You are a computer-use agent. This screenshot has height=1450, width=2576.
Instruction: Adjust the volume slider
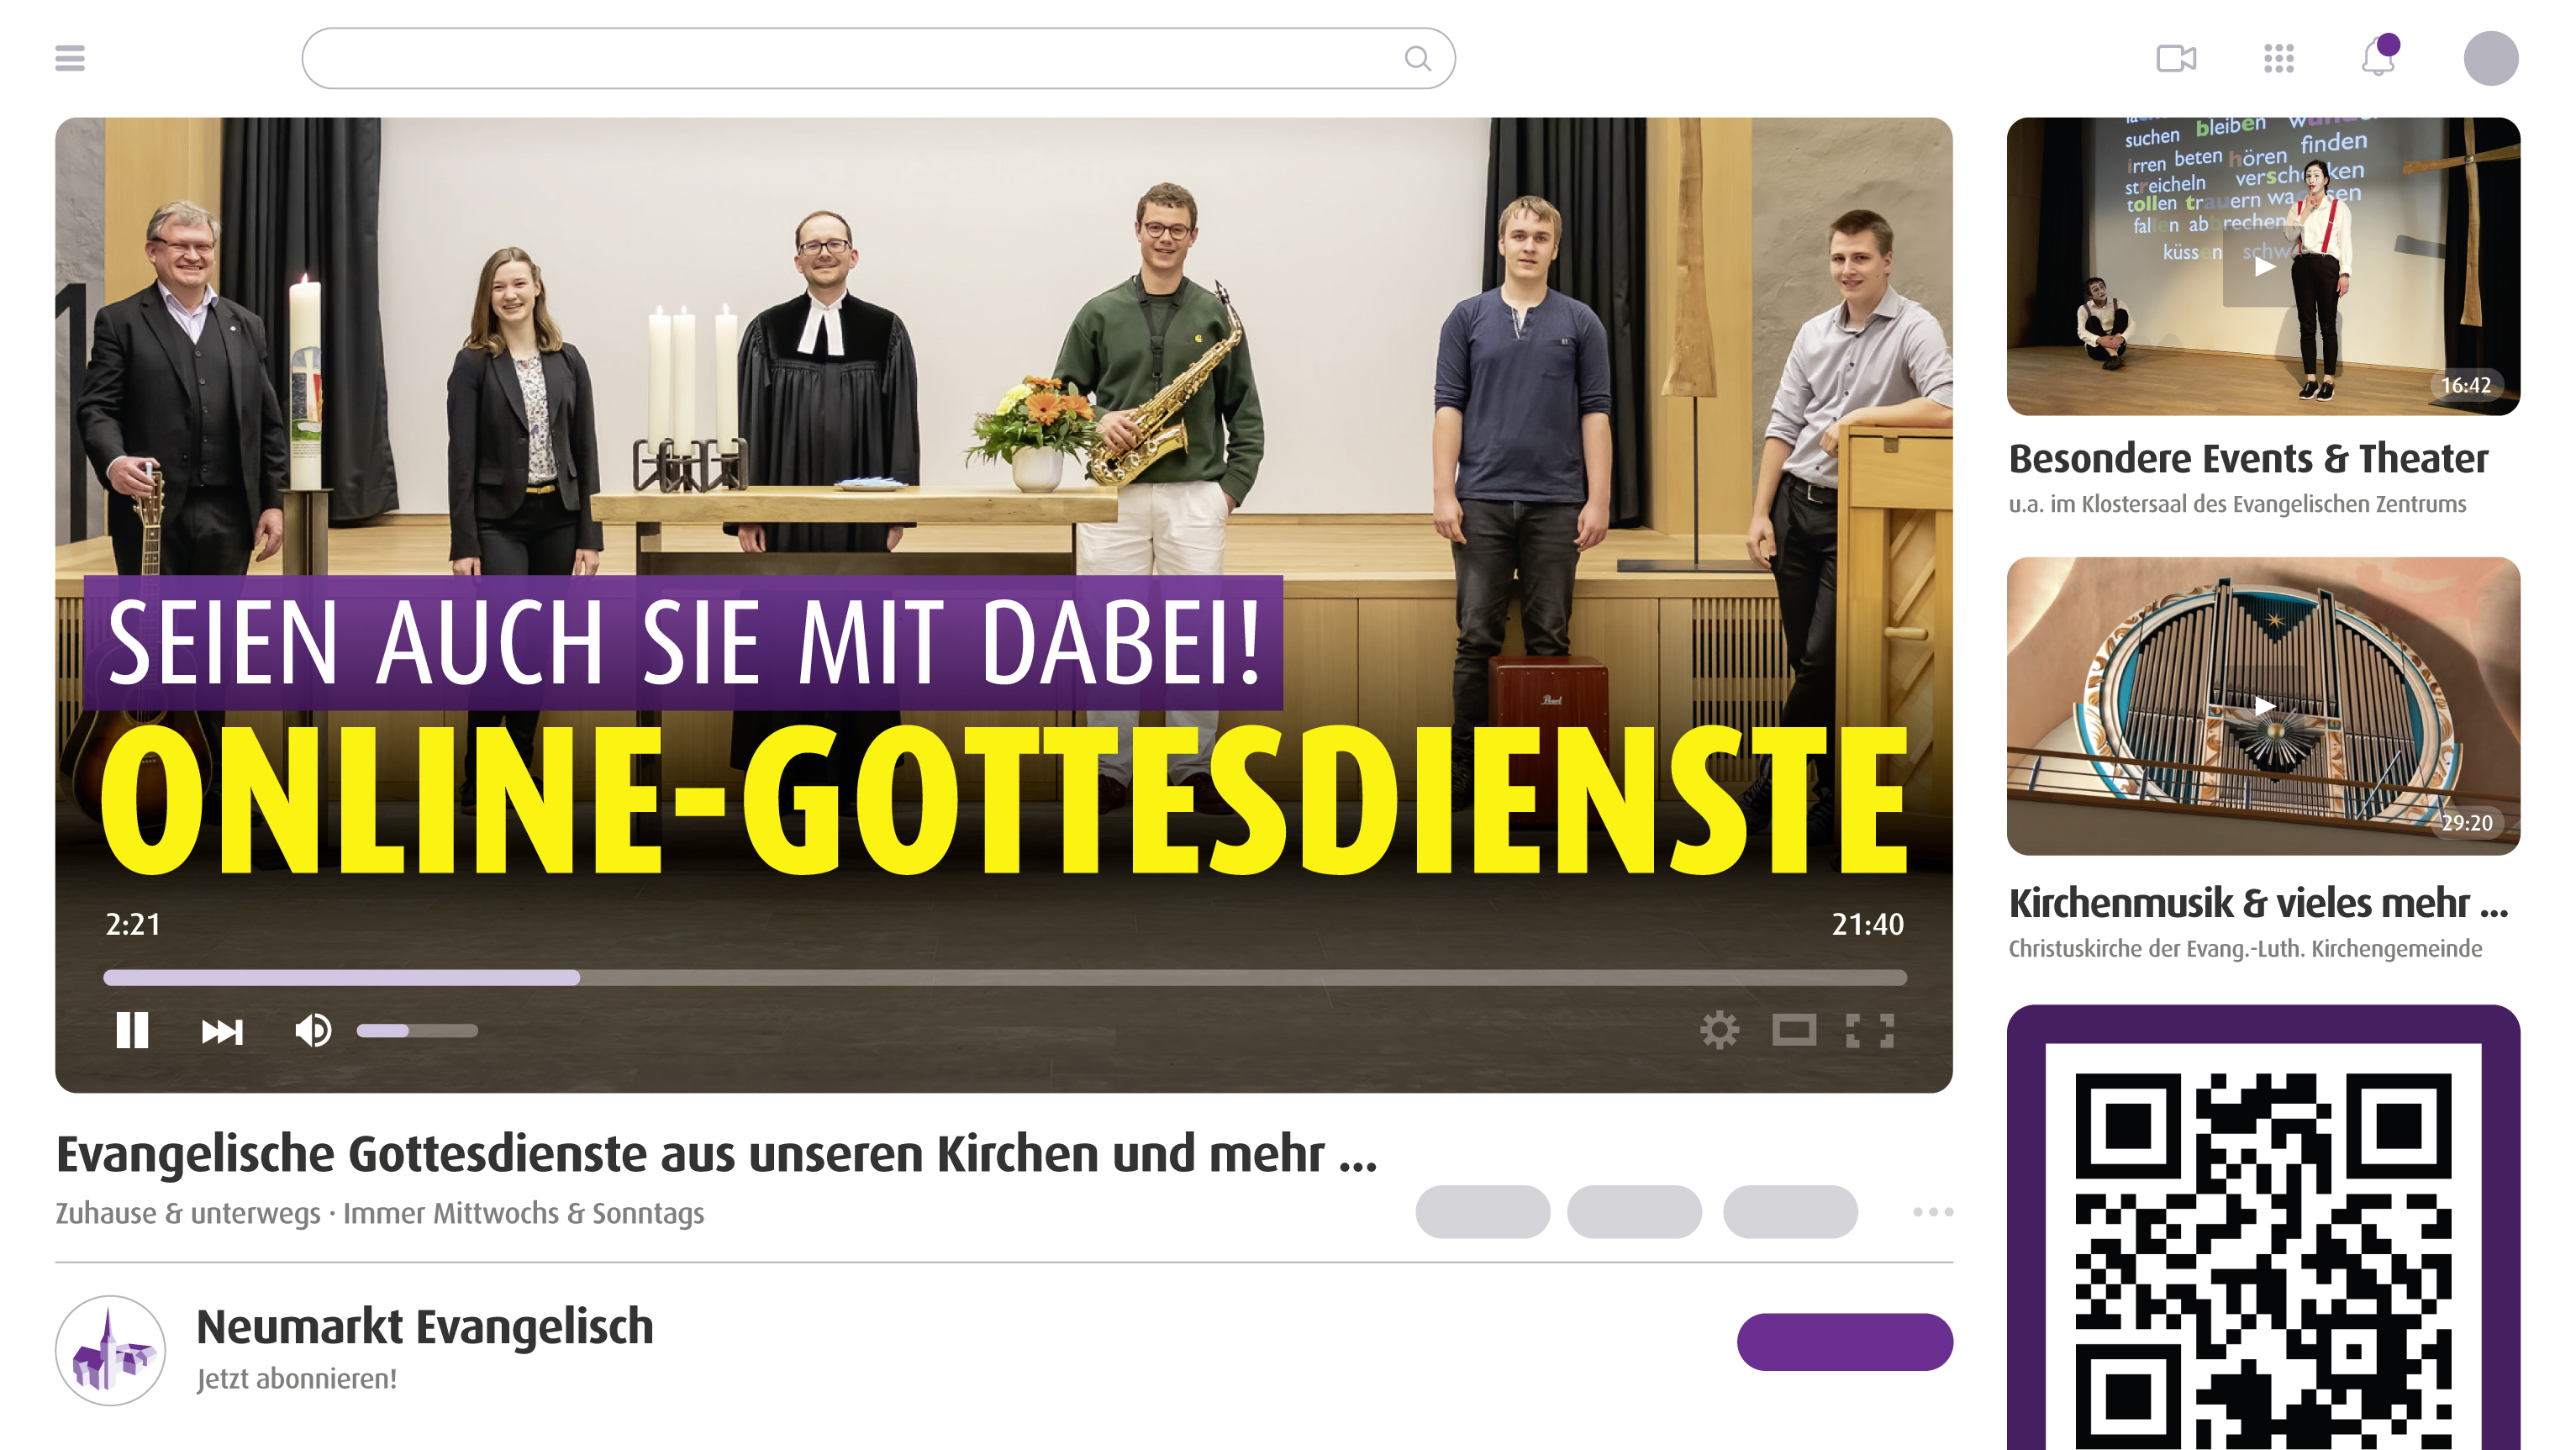(x=417, y=1030)
